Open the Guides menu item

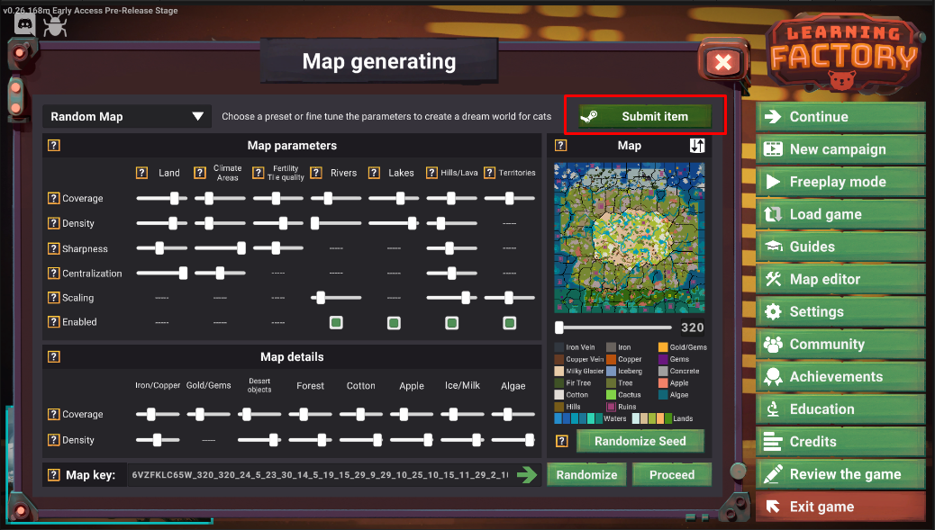point(840,247)
